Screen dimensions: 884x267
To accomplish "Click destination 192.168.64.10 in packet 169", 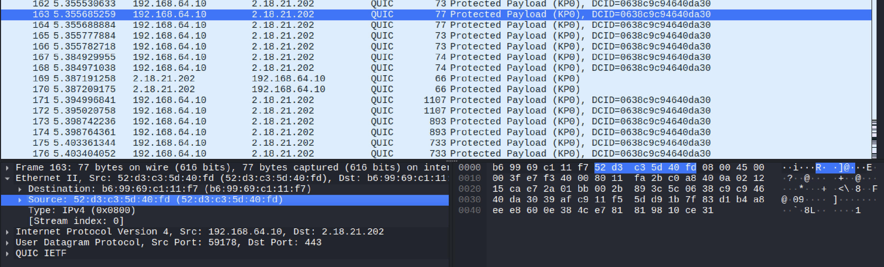I will click(x=288, y=79).
